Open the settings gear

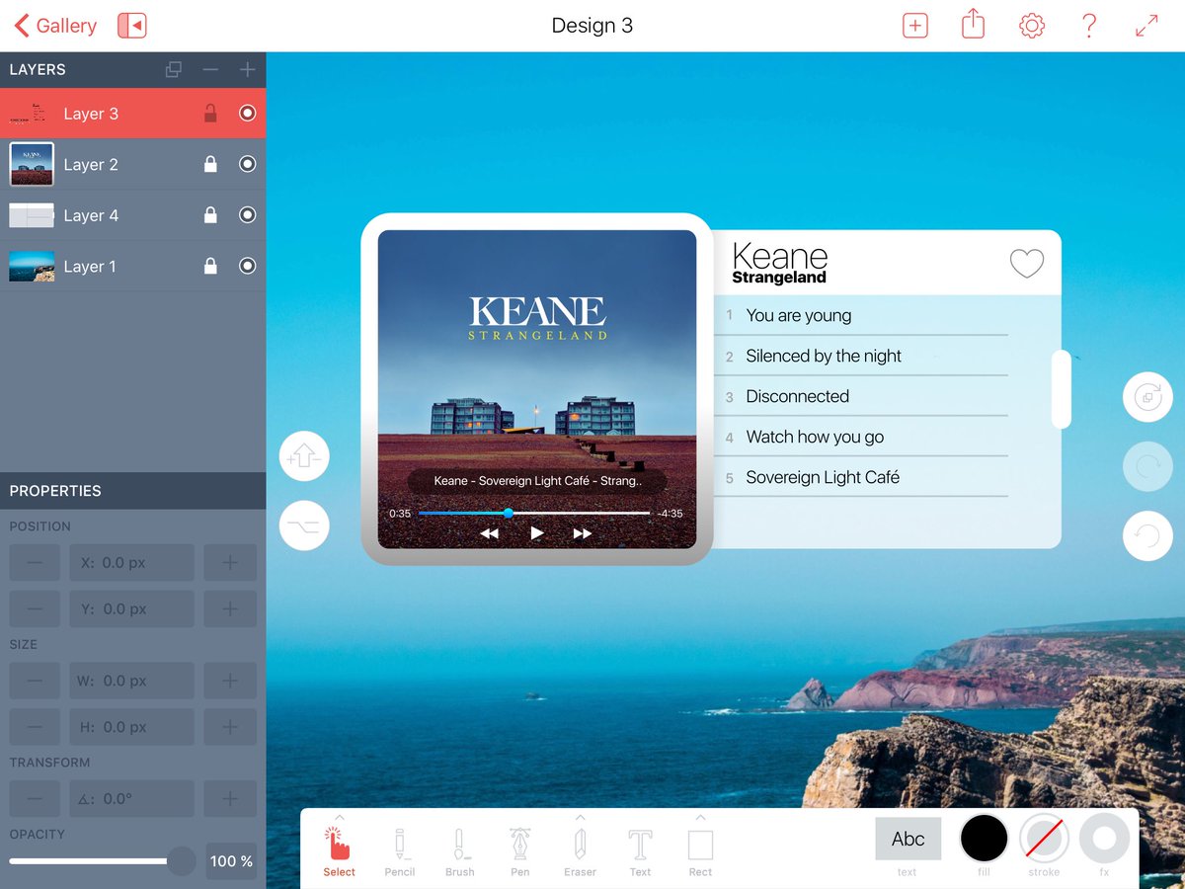point(1032,26)
